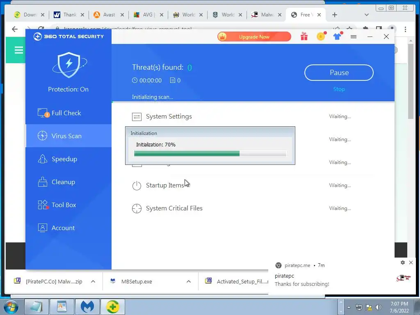Click the Action Center flag icon
This screenshot has width=420, height=315.
[x=369, y=308]
